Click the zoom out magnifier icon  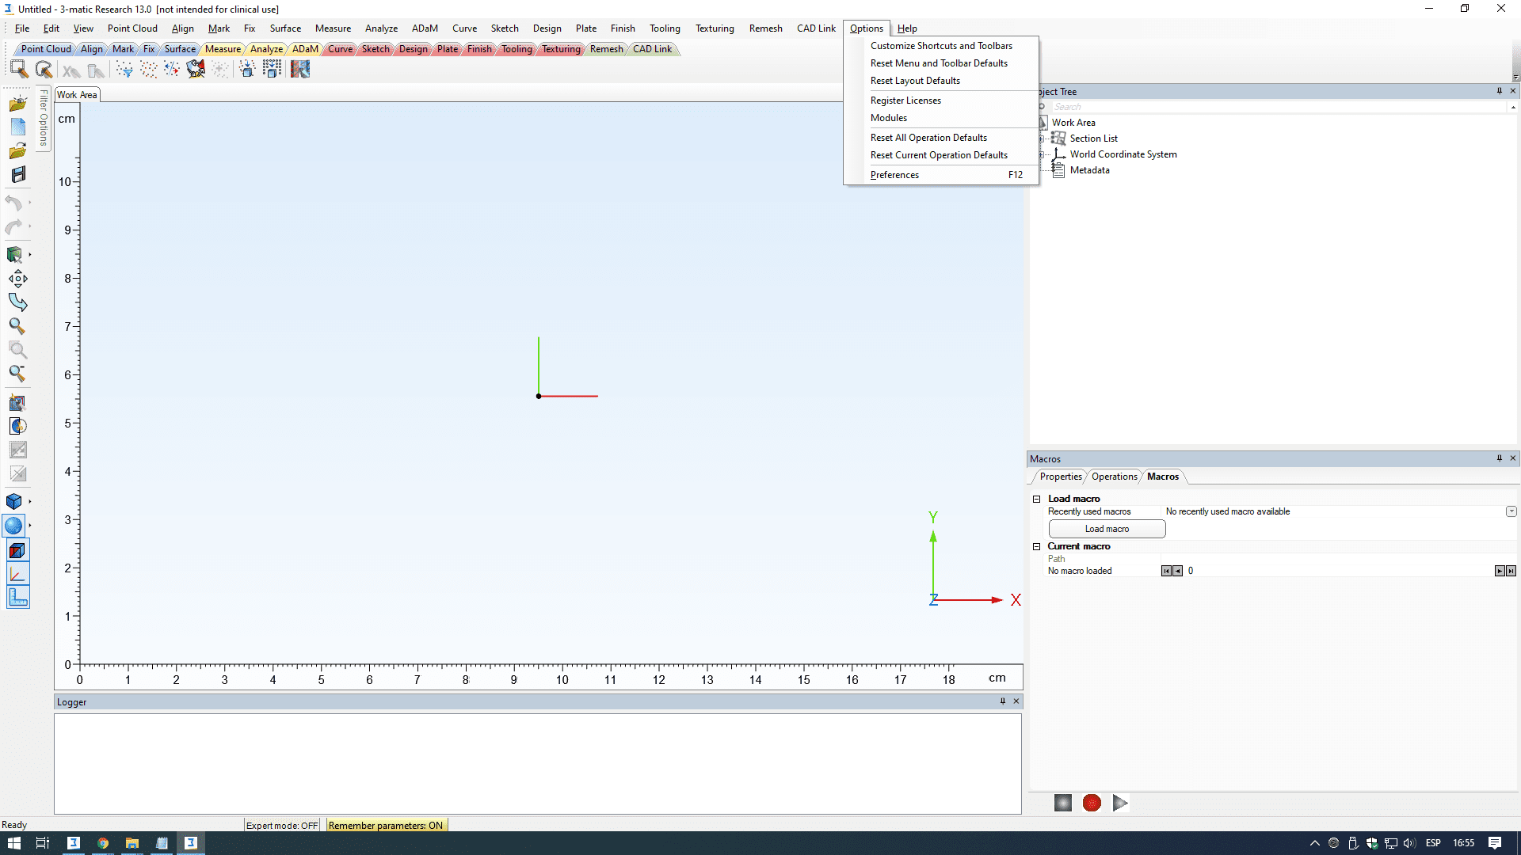point(17,374)
